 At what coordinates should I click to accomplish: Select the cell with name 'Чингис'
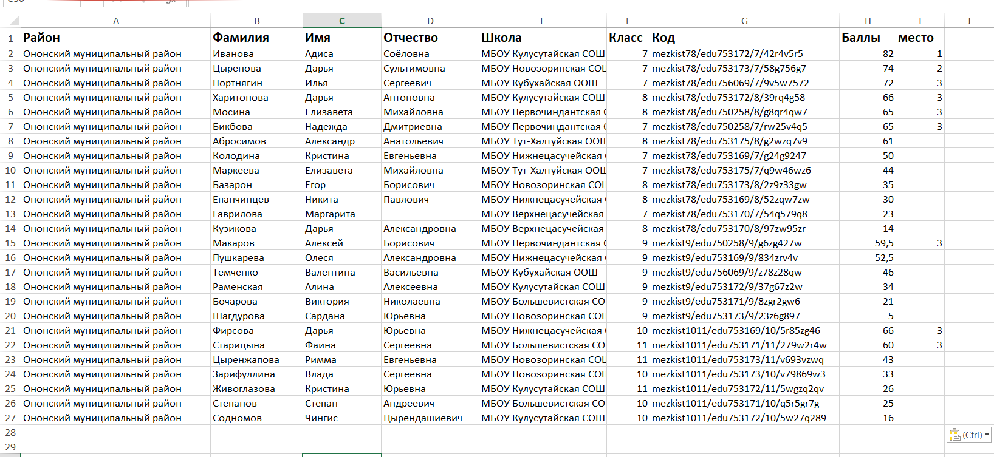(x=342, y=418)
